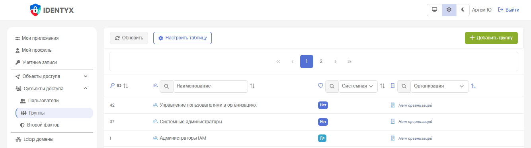The height and width of the screenshot is (148, 531).
Task: Toggle Организация column sort order
Action: point(473,86)
